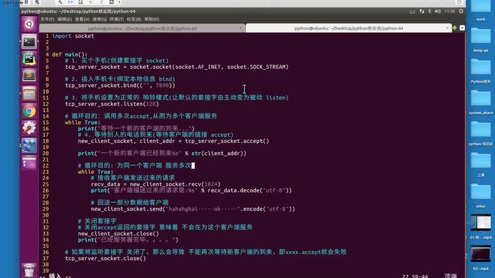
Task: Click the 11:56 clock in top panel
Action: click(x=450, y=11)
